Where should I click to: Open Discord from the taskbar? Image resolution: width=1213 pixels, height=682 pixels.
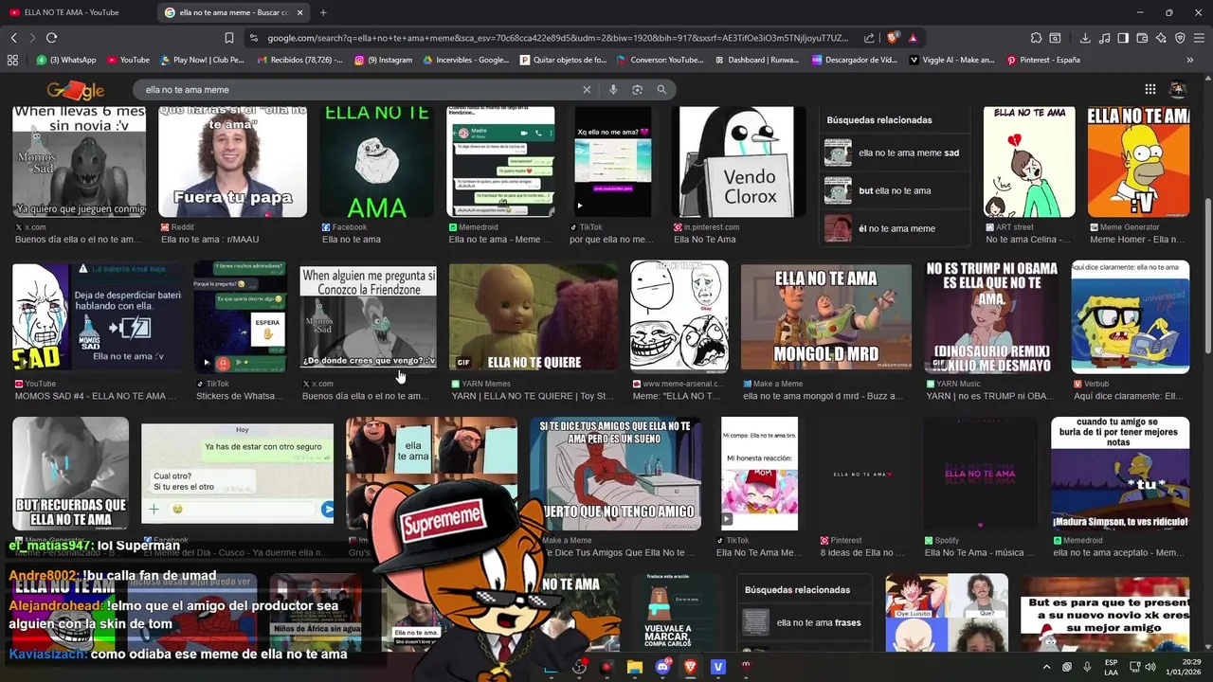662,667
